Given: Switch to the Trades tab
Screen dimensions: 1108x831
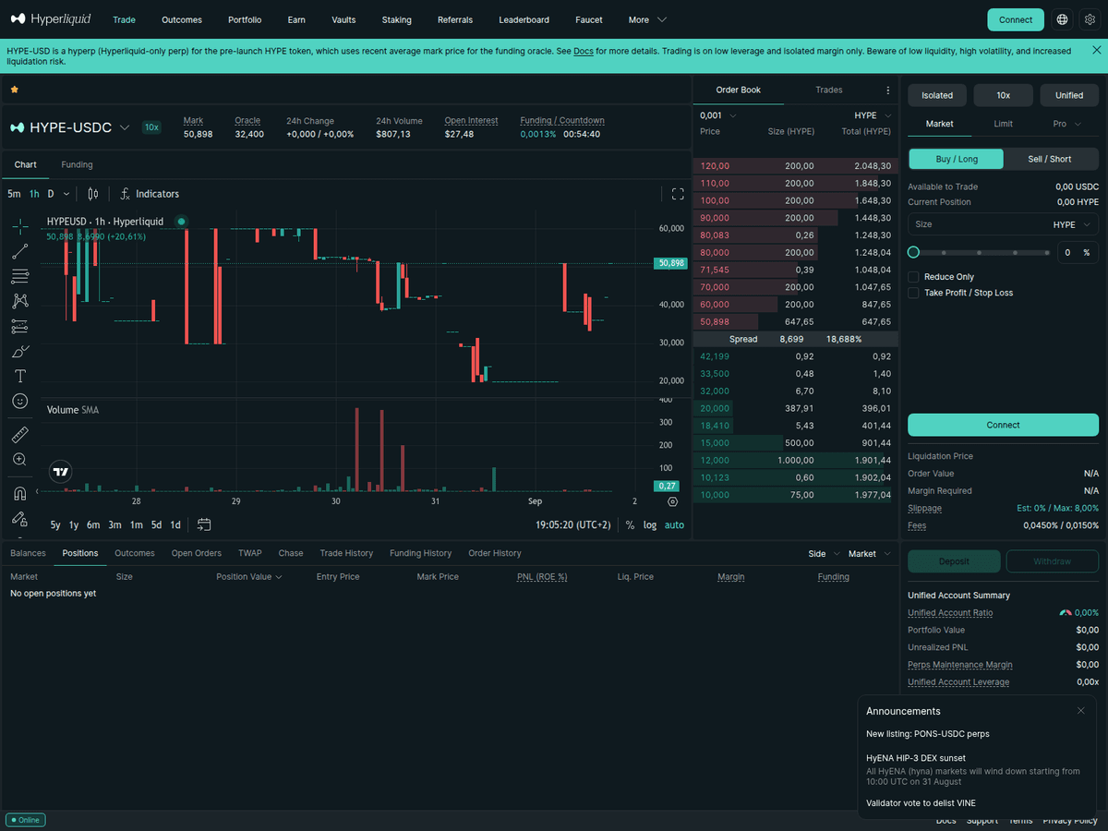Looking at the screenshot, I should [x=829, y=90].
